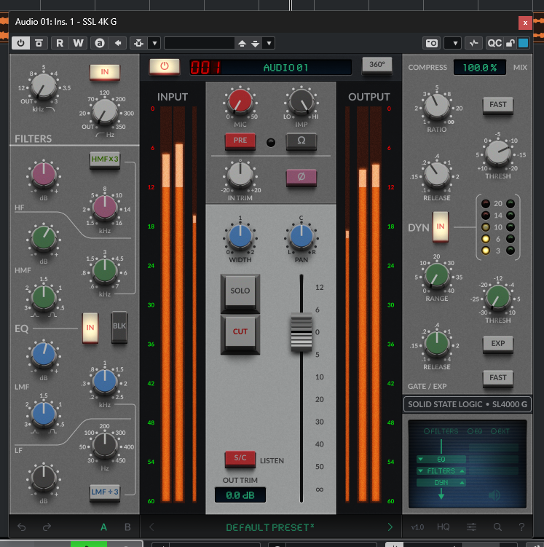The width and height of the screenshot is (544, 547).
Task: Click the side-chain routing icon in the toolbar
Action: click(139, 43)
